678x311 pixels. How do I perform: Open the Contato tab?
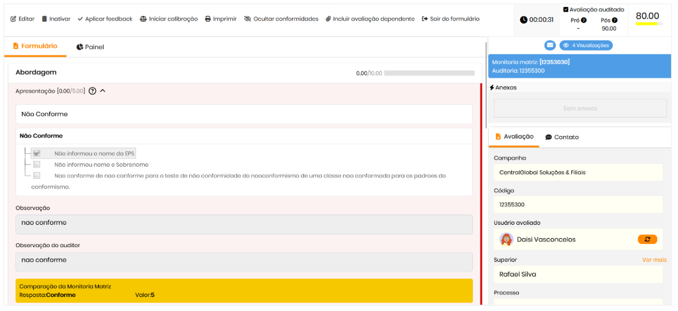pyautogui.click(x=562, y=137)
